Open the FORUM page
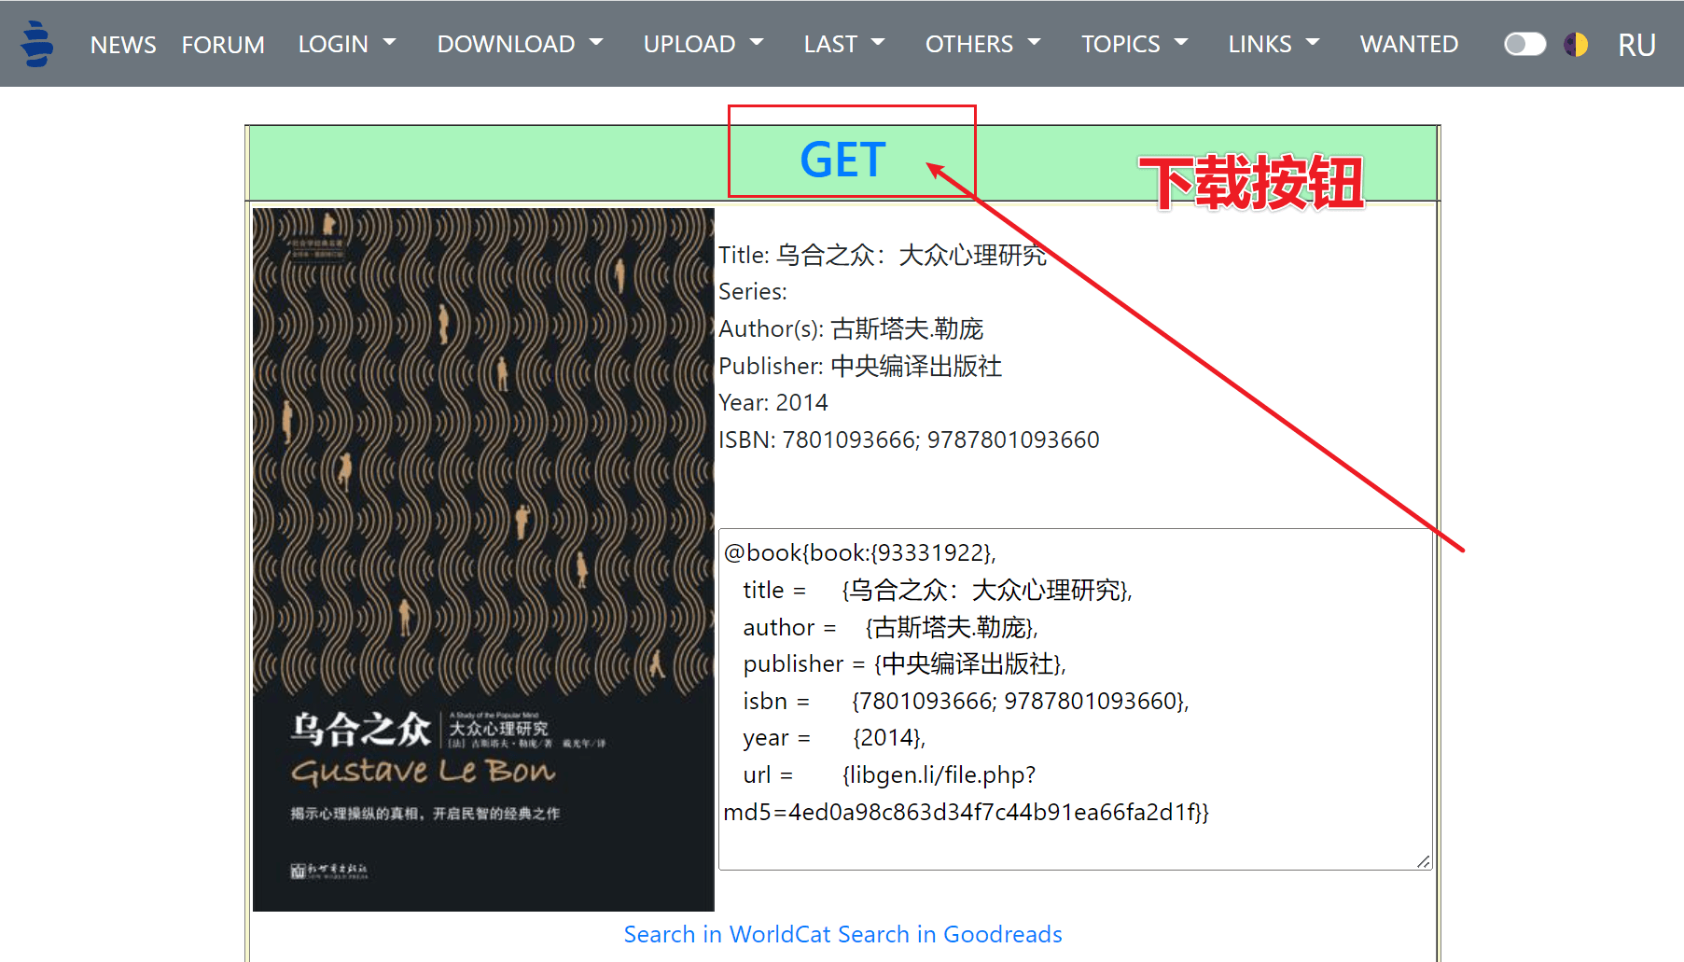The height and width of the screenshot is (962, 1684). (223, 44)
